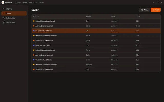Click author name Selin

88,55
